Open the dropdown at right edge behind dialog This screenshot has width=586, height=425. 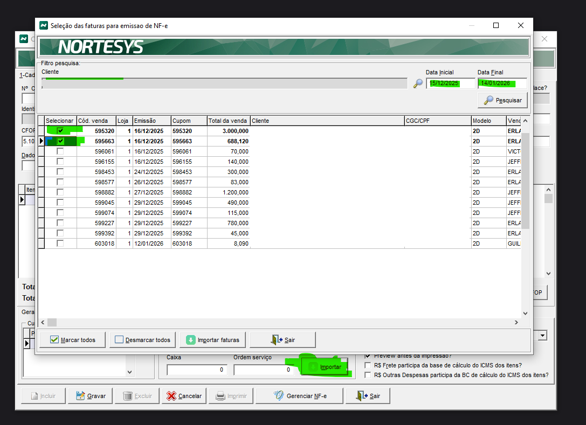pos(542,336)
